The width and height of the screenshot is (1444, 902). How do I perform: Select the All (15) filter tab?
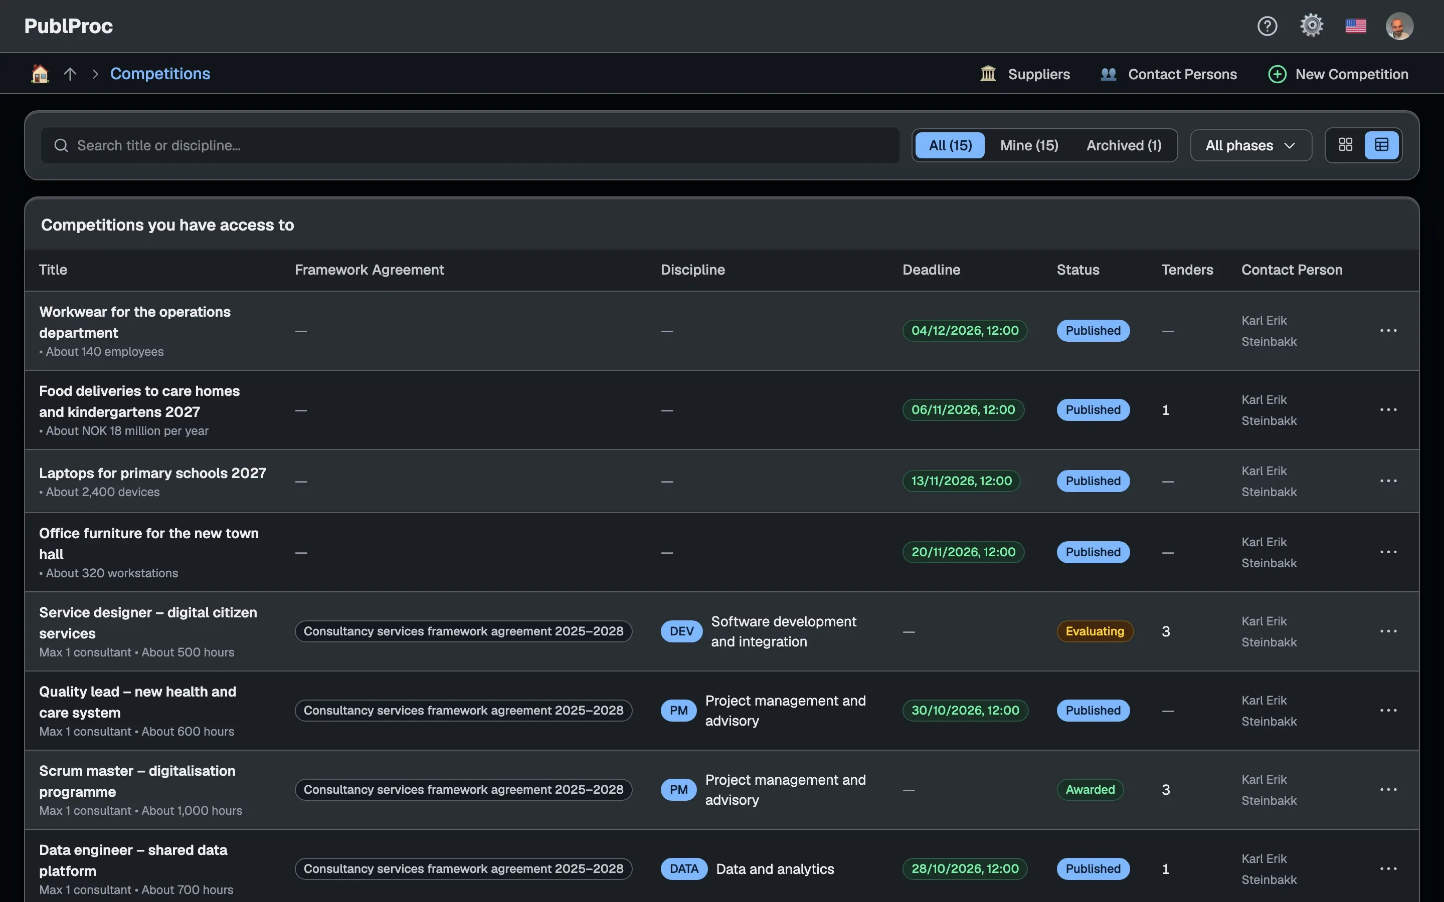coord(950,145)
